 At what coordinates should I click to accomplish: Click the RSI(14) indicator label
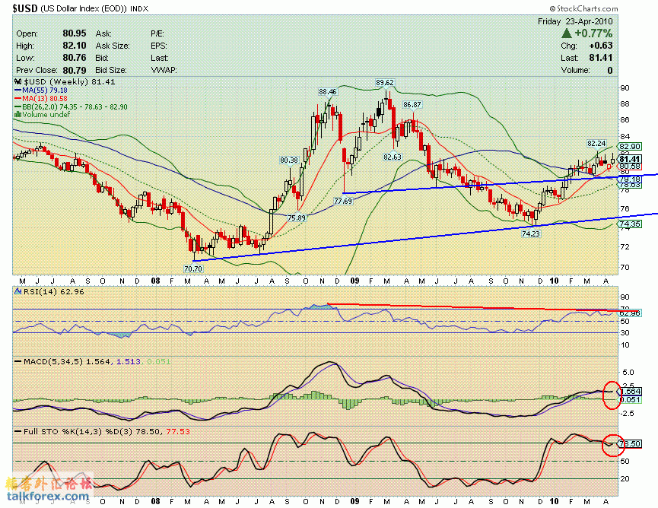coord(33,292)
